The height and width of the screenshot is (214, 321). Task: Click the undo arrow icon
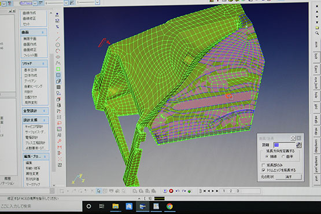click(178, 191)
